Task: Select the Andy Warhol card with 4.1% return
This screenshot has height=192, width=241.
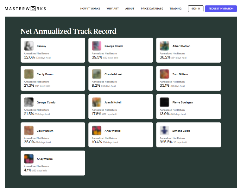Action: (53, 163)
